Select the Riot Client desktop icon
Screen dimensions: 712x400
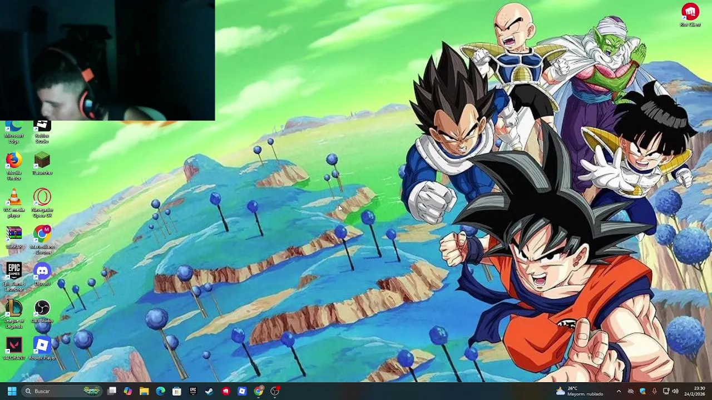click(690, 15)
